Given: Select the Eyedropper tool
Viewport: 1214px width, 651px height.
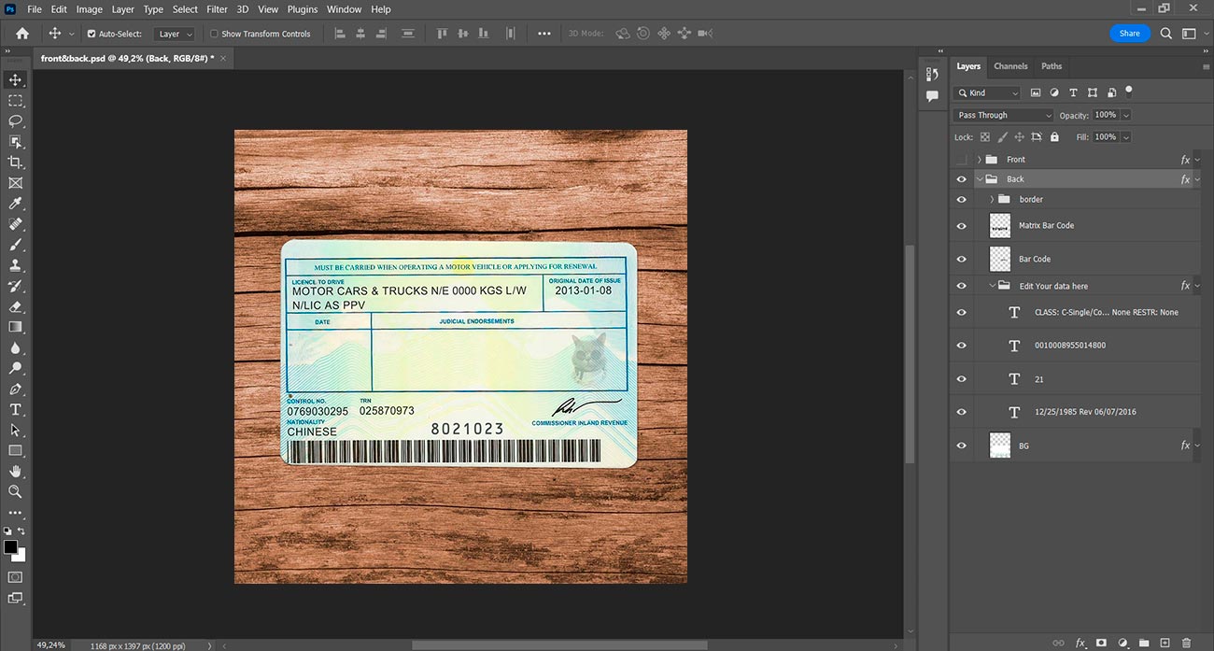Looking at the screenshot, I should click(16, 203).
